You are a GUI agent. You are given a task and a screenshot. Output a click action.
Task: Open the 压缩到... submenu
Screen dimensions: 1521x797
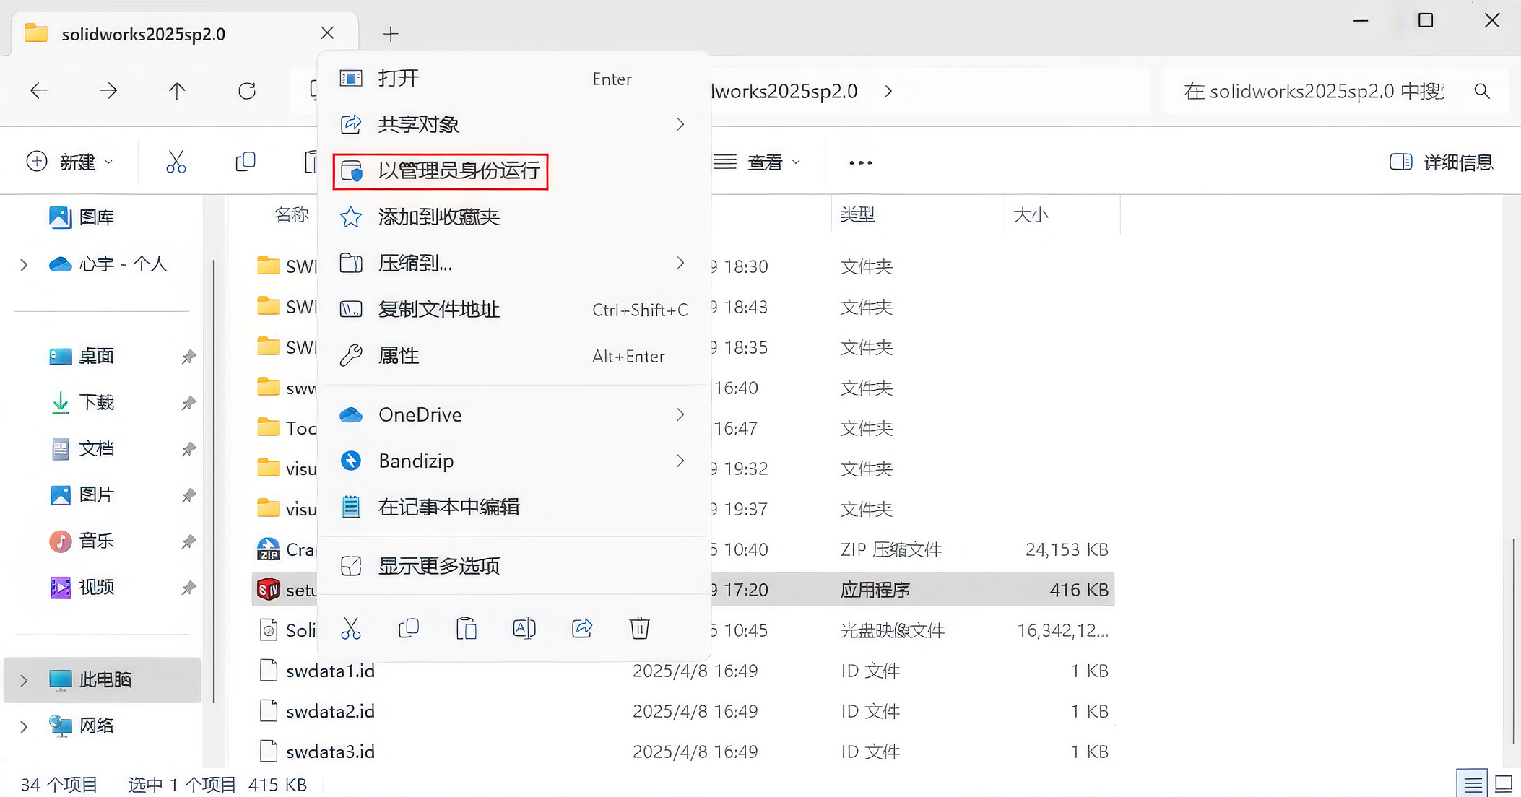pyautogui.click(x=514, y=263)
